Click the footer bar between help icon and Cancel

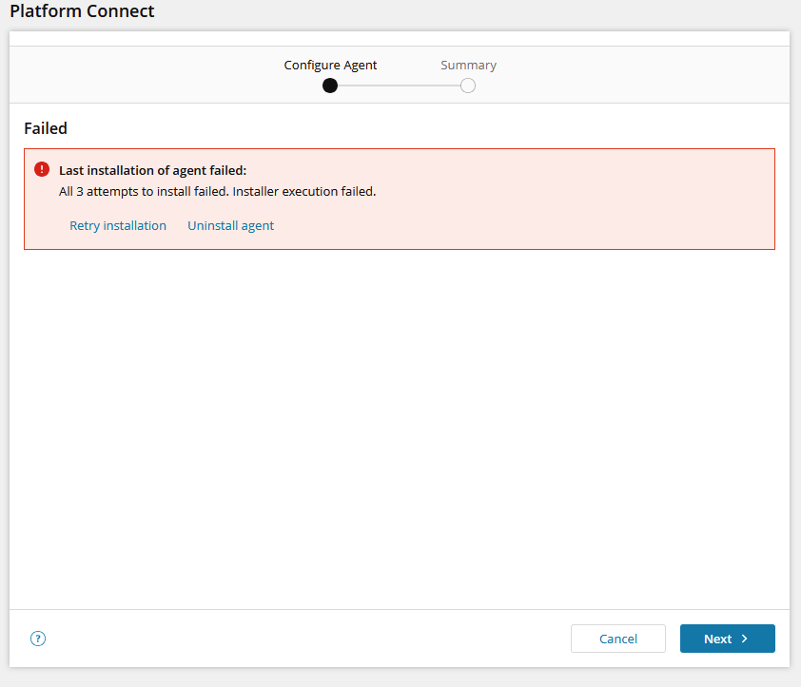pyautogui.click(x=306, y=639)
